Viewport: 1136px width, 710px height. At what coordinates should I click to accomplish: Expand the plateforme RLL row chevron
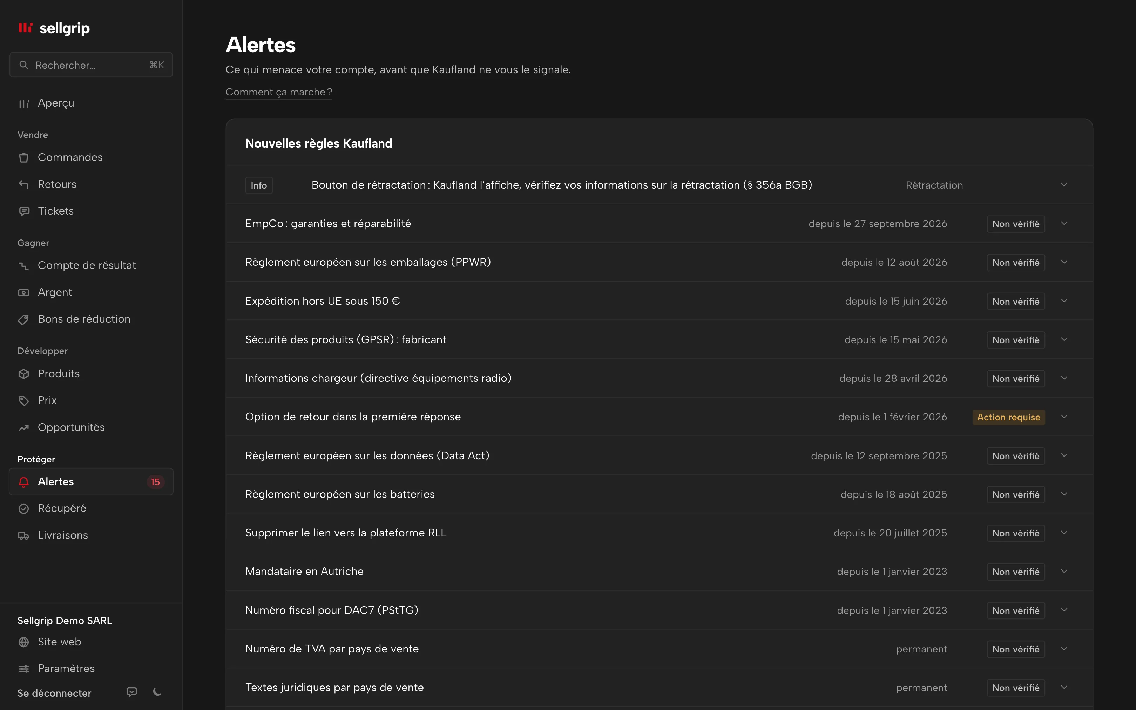[x=1064, y=533]
